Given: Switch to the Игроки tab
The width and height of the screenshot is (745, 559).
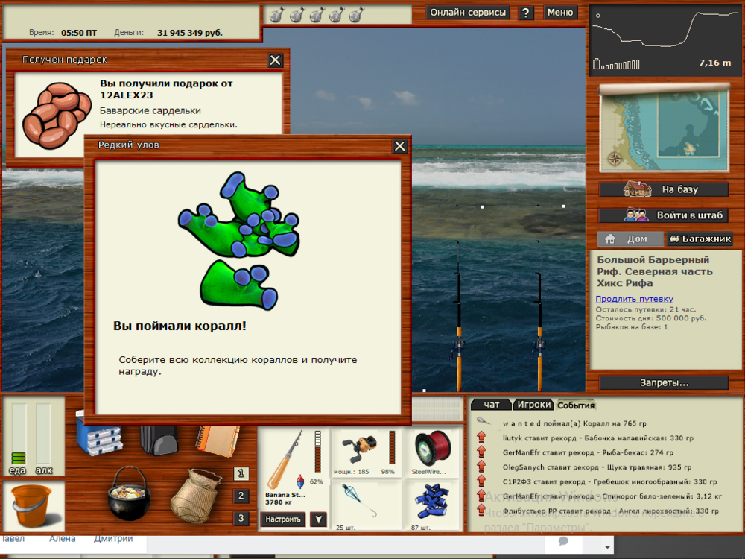Looking at the screenshot, I should [x=533, y=405].
